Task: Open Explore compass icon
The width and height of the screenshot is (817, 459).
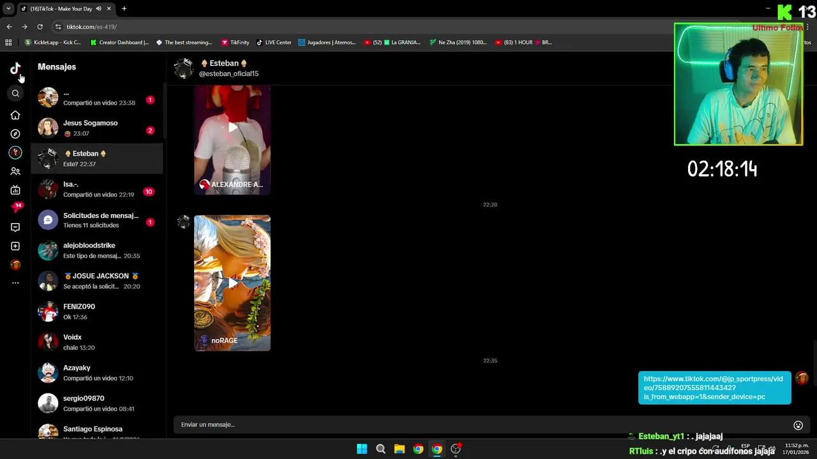Action: point(15,134)
